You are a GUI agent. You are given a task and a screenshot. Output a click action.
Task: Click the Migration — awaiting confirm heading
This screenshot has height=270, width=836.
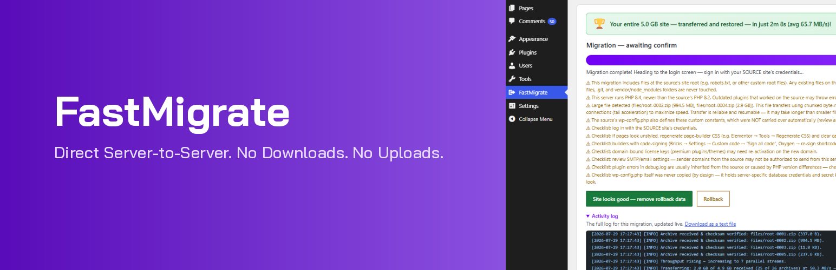click(x=631, y=45)
